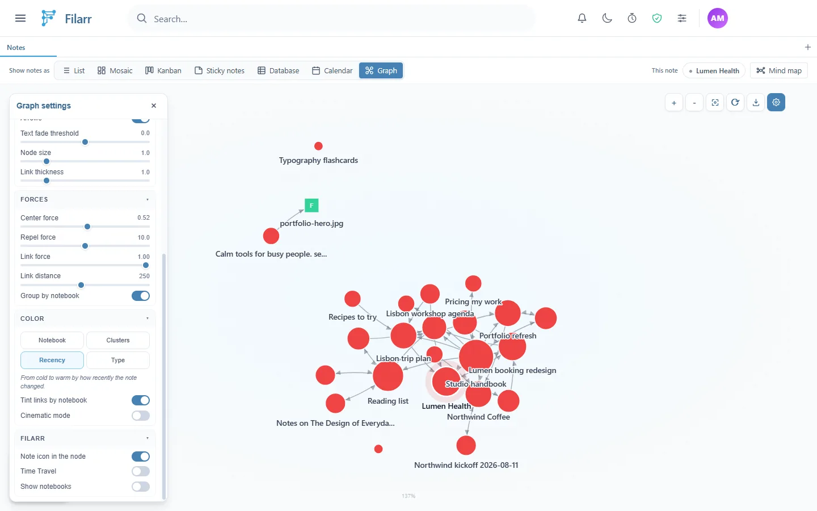Toggle Note icon in the node
This screenshot has height=511, width=817.
[x=141, y=456]
